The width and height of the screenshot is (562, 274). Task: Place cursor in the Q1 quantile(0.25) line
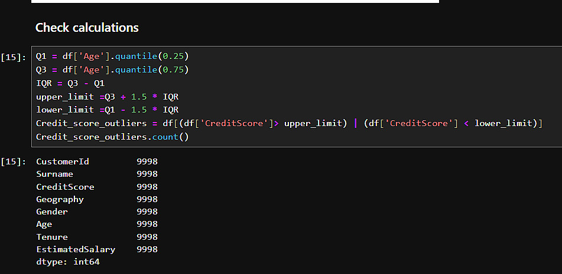[x=112, y=57]
